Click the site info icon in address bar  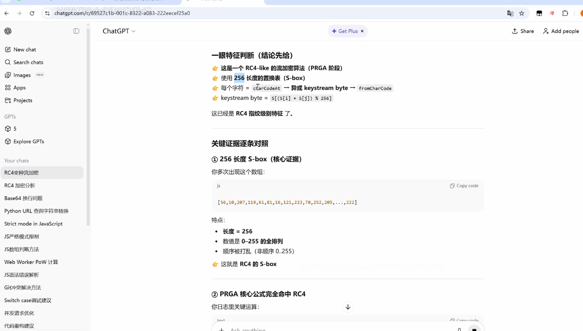[x=47, y=13]
